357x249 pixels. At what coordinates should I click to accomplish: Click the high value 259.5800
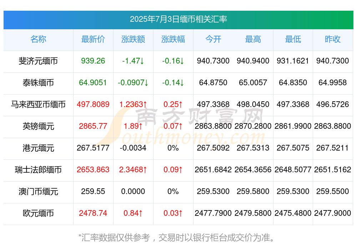(253, 191)
